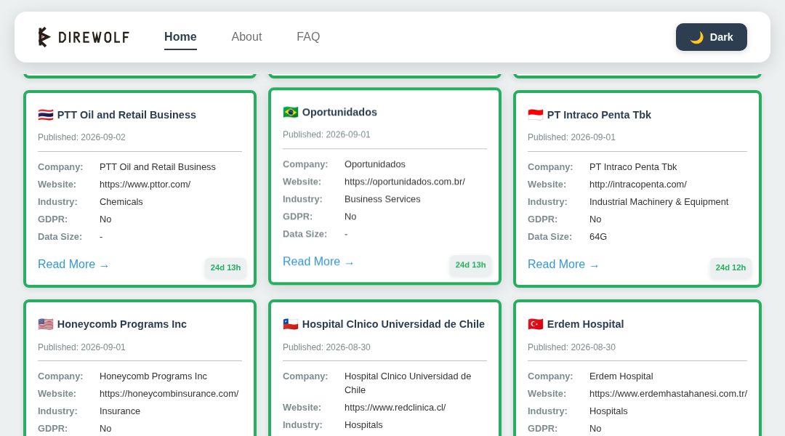The height and width of the screenshot is (436, 785).
Task: Click Industrial Machinery & Equipment value
Action: click(x=659, y=202)
